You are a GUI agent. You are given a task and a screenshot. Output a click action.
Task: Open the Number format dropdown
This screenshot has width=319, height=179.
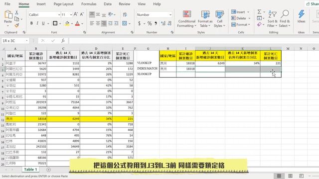coord(170,15)
